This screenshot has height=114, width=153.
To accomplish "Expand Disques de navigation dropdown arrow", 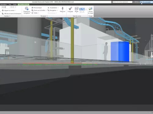I will 30,12.
